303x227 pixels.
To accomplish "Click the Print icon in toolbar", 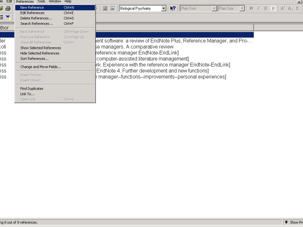I will (x=8, y=8).
